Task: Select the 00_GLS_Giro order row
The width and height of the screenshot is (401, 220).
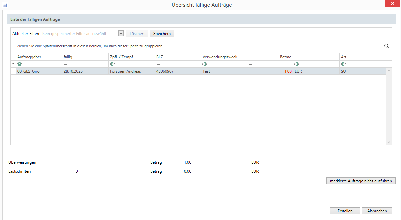Action: point(39,71)
